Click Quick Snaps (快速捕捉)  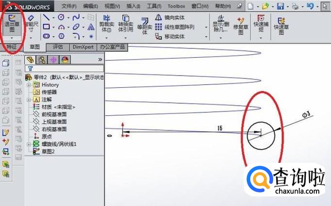261,23
